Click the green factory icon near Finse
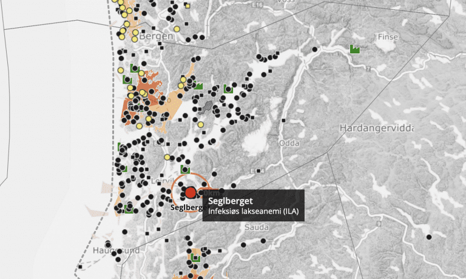The height and width of the screenshot is (279, 466). pyautogui.click(x=355, y=49)
